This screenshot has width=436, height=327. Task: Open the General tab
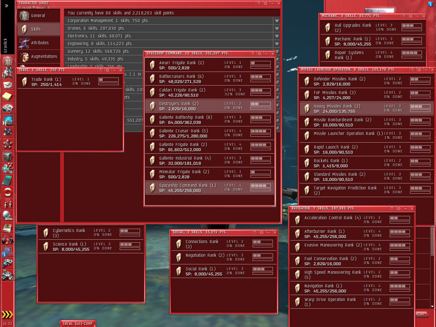point(39,16)
